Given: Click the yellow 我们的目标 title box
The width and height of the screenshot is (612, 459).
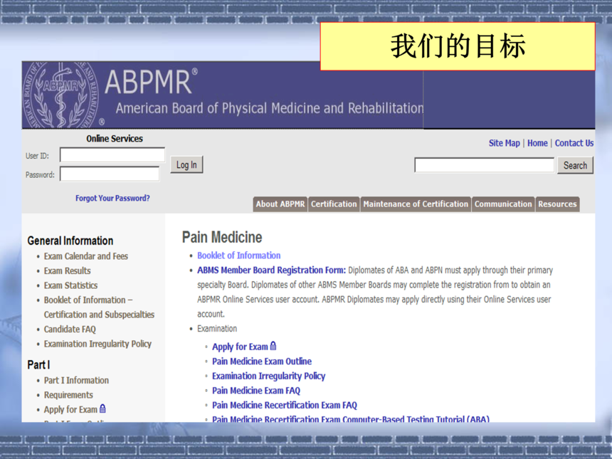Looking at the screenshot, I should pos(458,46).
